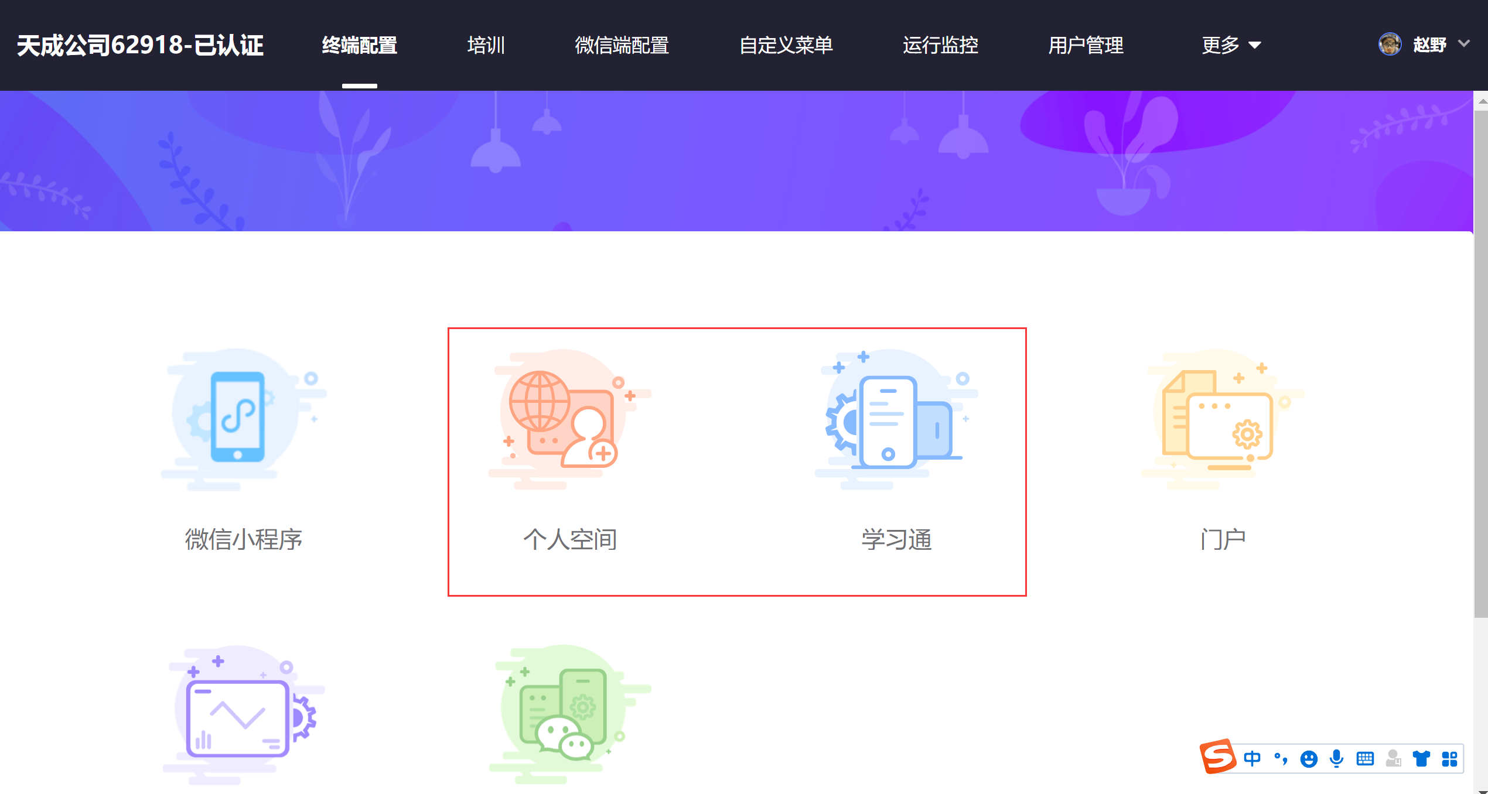Click Sogou input method S logo
The width and height of the screenshot is (1488, 794).
coord(1218,757)
